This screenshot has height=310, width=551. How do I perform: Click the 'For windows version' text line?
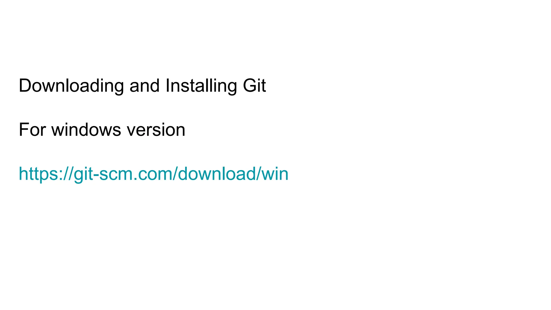[102, 130]
